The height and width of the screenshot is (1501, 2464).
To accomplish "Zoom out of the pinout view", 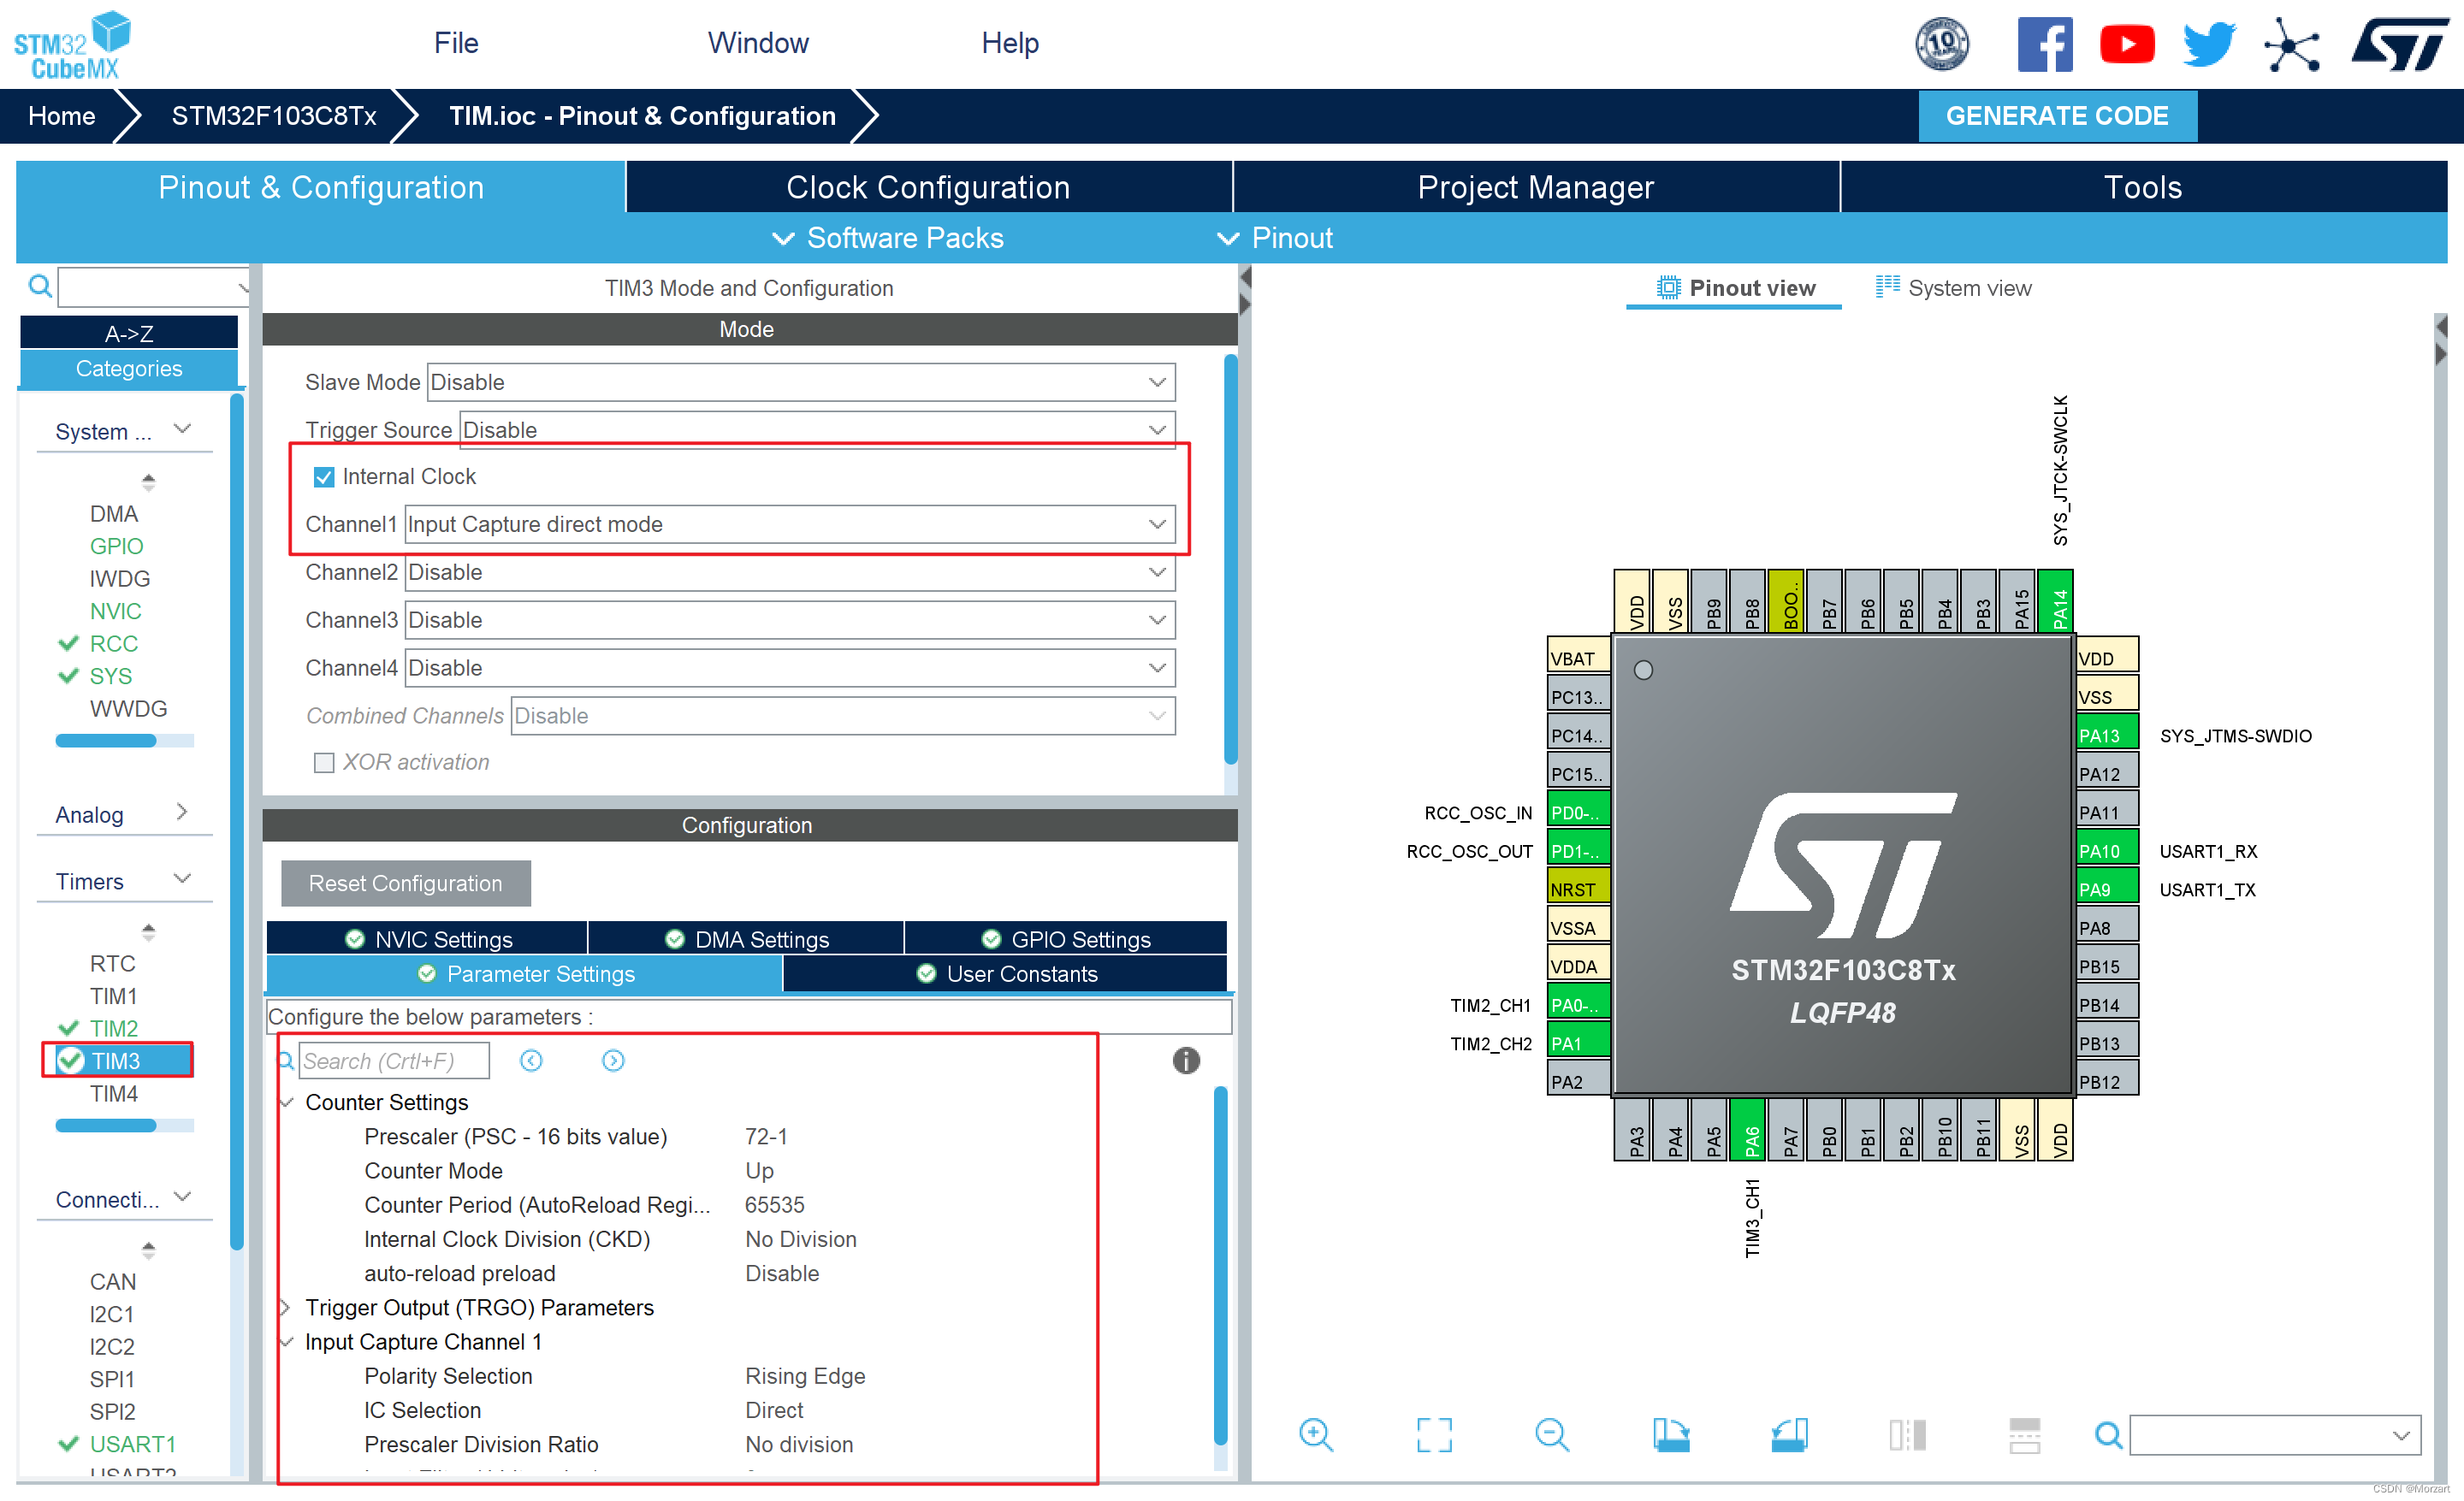I will (1552, 1436).
